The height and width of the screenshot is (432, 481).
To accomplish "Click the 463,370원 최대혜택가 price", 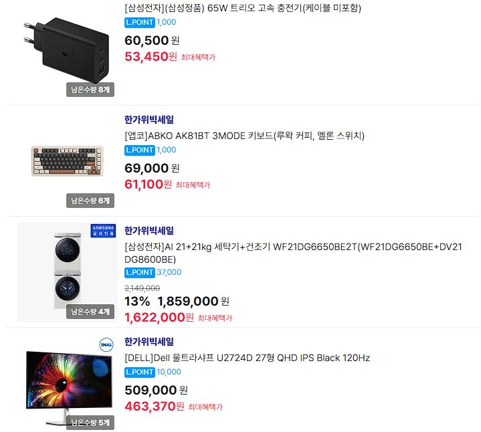I will (x=174, y=406).
